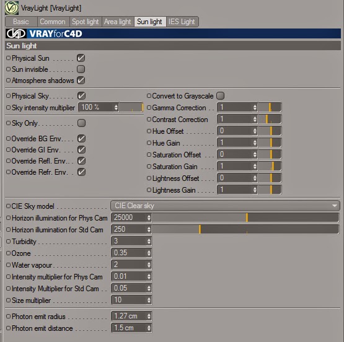Click the animation dot beside Hue Gain
The height and width of the screenshot is (342, 344).
[x=149, y=142]
